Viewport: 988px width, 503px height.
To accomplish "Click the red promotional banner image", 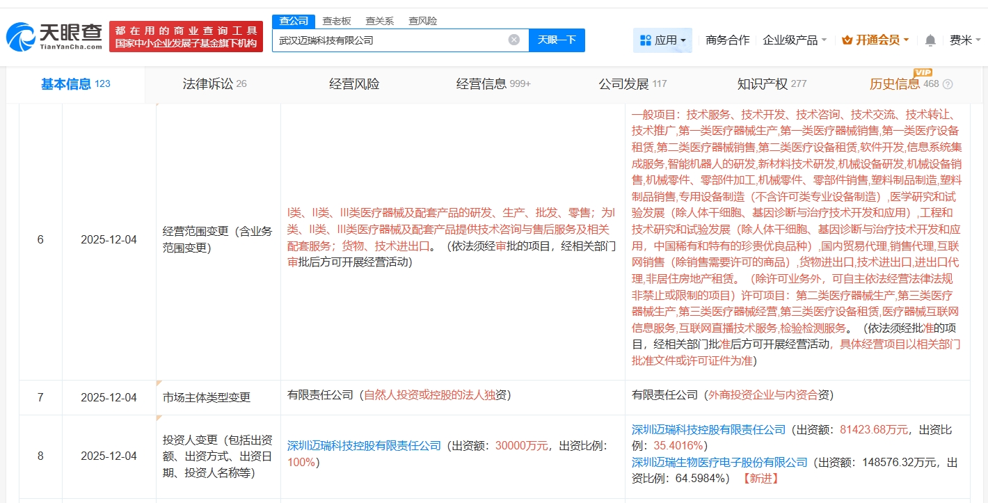I will click(x=186, y=36).
